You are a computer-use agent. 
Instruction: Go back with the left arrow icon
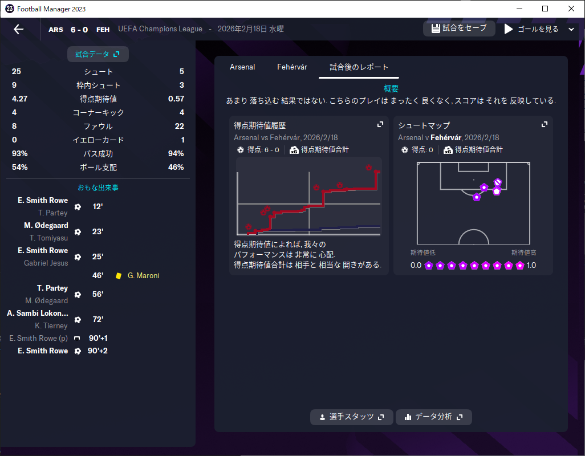pyautogui.click(x=18, y=29)
